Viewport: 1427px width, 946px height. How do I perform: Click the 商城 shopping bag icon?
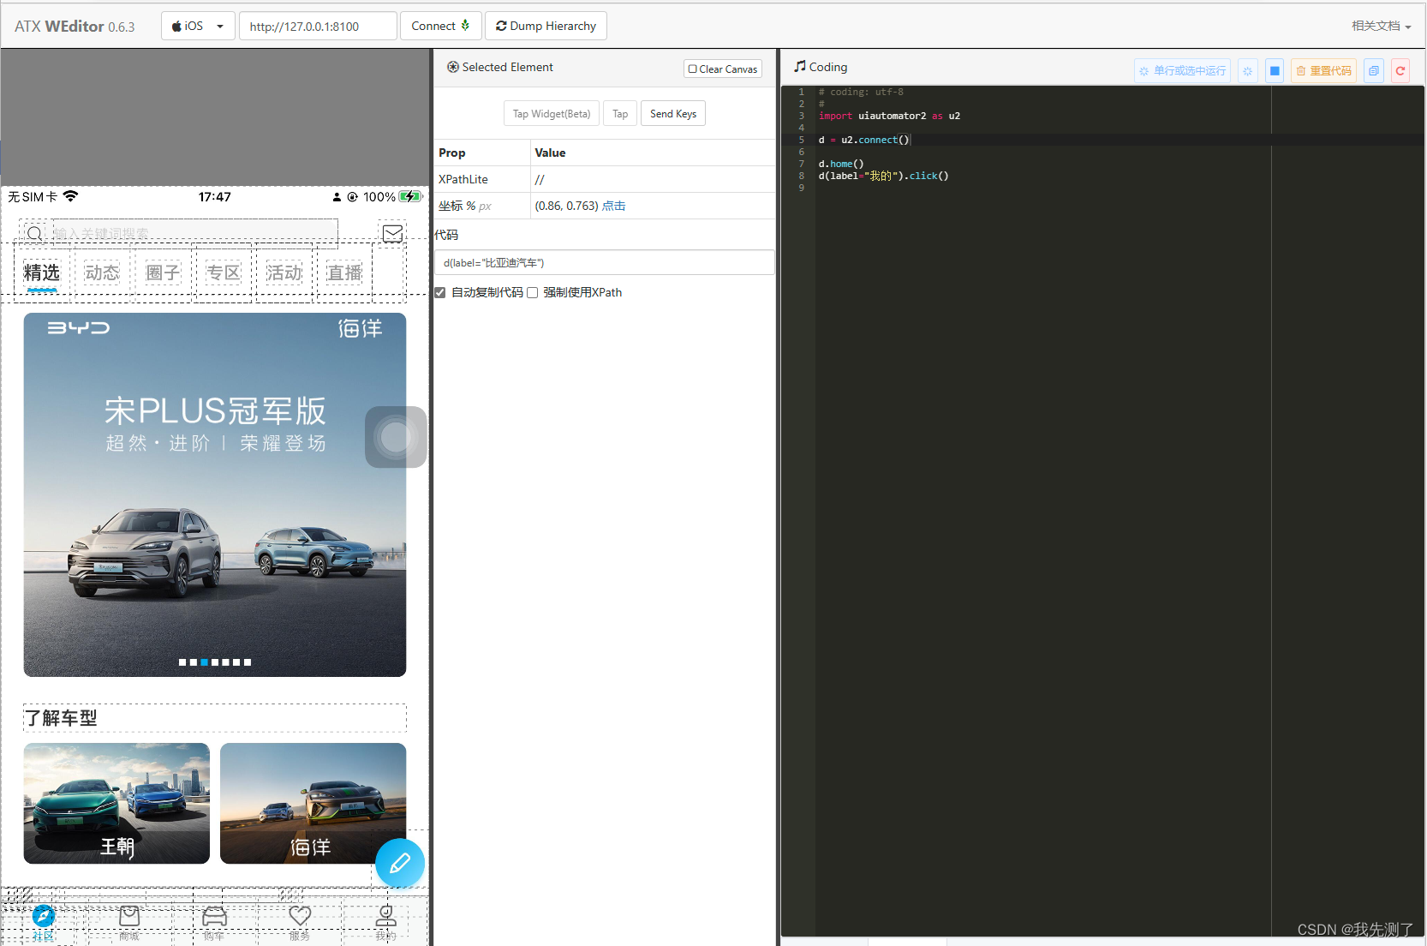129,916
